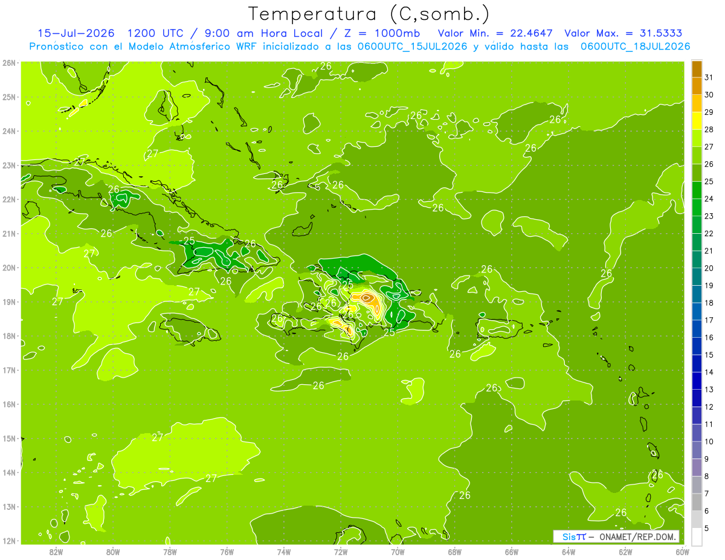This screenshot has width=725, height=560.
Task: Click the '14N' latitude axis label
Action: (9, 472)
